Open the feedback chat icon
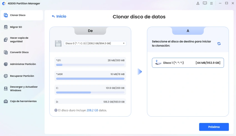Image resolution: width=236 pixels, height=136 pixels. tap(205, 3)
